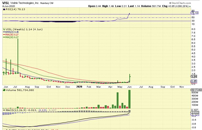Click the 1.14 last price tag
202x130 pixels.
[194, 76]
